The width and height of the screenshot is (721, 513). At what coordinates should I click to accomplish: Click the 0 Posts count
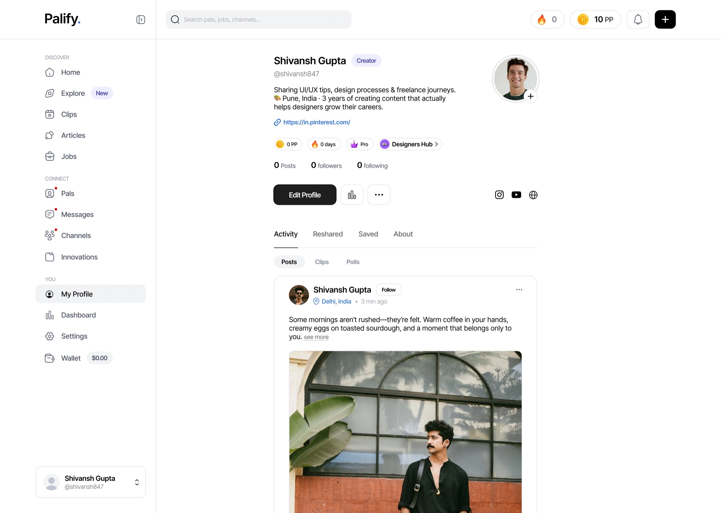(285, 165)
